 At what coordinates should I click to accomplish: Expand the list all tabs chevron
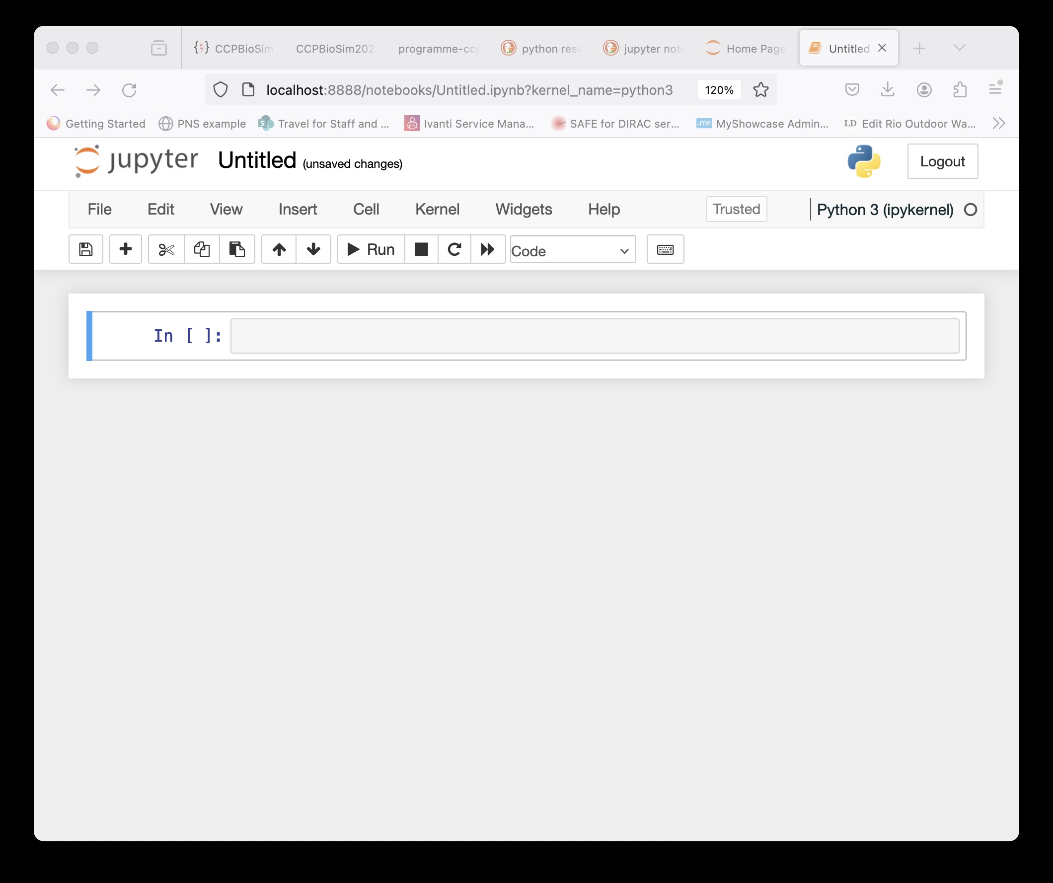959,48
